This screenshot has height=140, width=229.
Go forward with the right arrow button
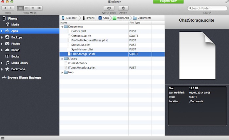click(x=11, y=8)
